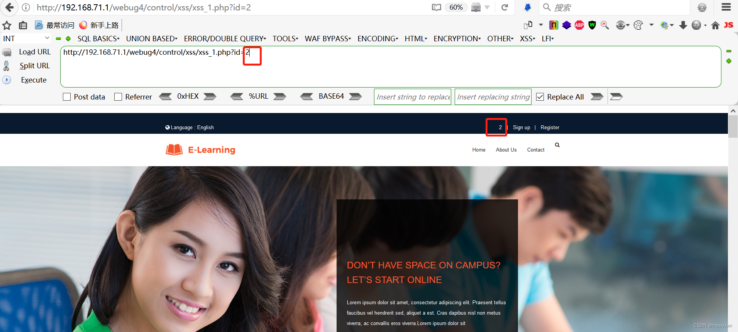Open the ENCRYPTION menu
The height and width of the screenshot is (332, 738).
pyautogui.click(x=457, y=39)
